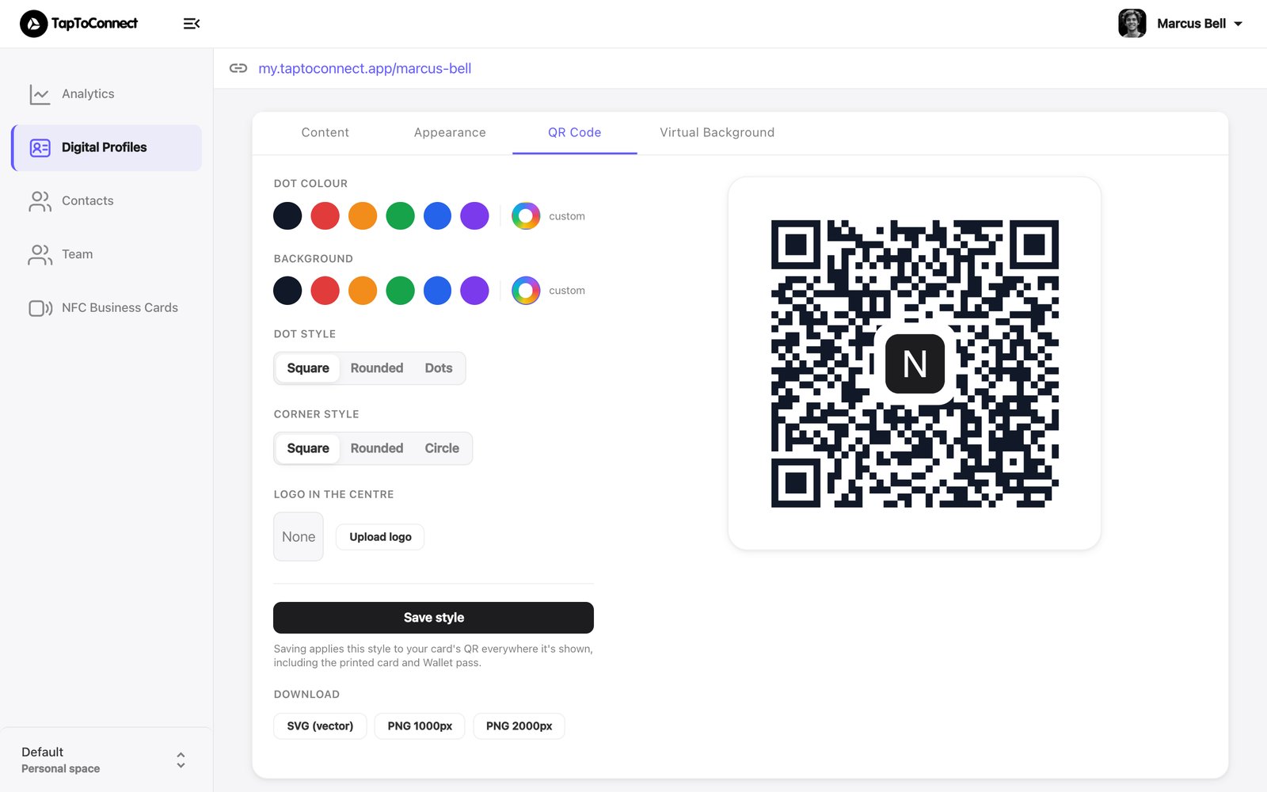This screenshot has height=792, width=1267.
Task: Switch to the Appearance tab
Action: tap(450, 132)
